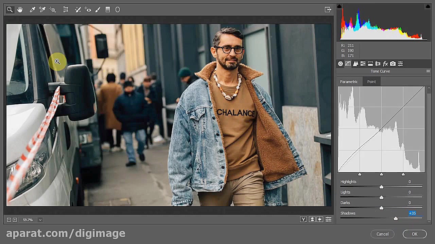Click the Lights slider label

345,192
